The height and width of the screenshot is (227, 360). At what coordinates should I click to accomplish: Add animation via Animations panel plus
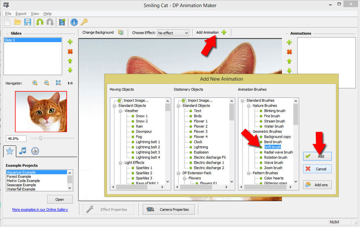tap(289, 42)
